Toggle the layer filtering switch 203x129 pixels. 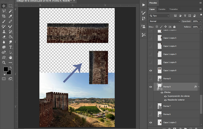coord(201,16)
